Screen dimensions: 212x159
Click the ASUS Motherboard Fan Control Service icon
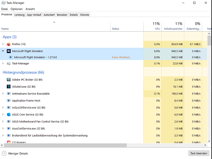click(9, 122)
